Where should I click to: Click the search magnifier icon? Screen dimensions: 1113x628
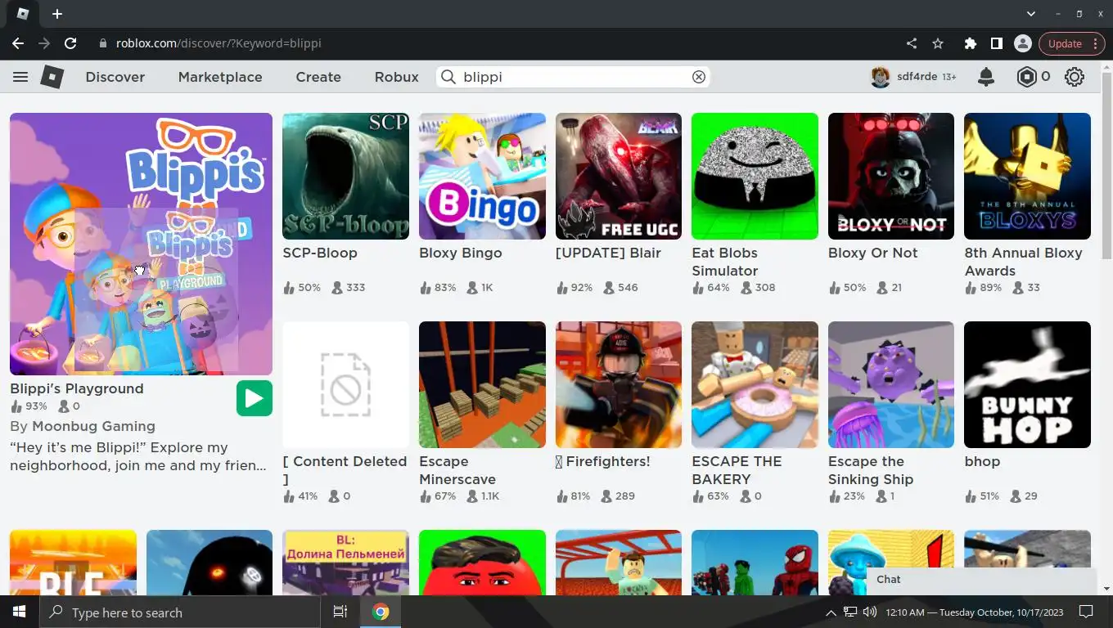448,77
